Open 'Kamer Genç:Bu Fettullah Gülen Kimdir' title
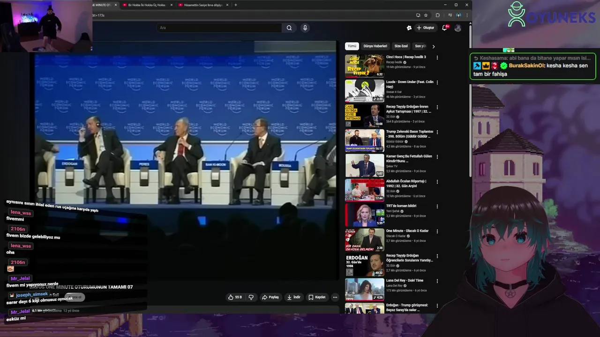Viewport: 600px width, 337px height. point(409,159)
